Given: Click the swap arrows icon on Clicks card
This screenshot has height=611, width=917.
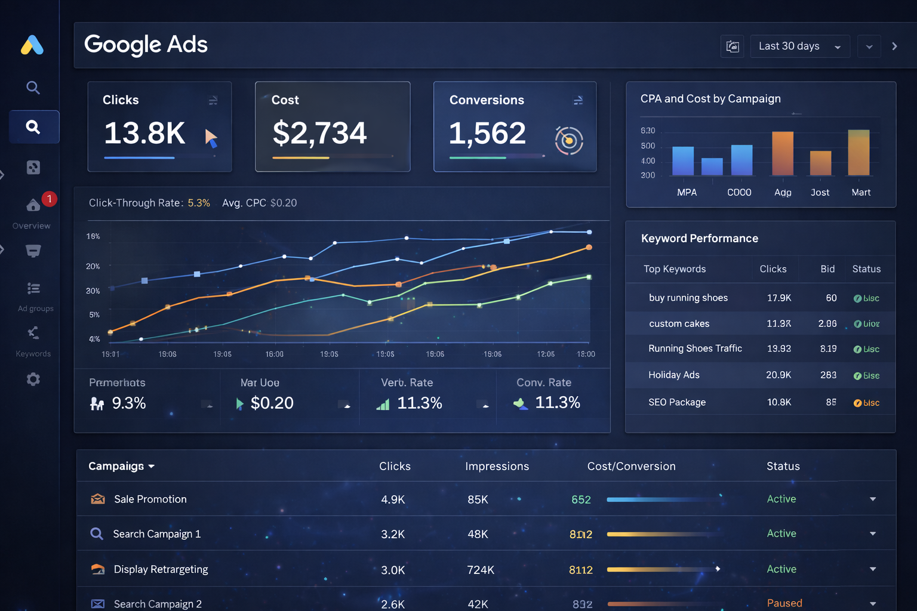Looking at the screenshot, I should tap(213, 101).
